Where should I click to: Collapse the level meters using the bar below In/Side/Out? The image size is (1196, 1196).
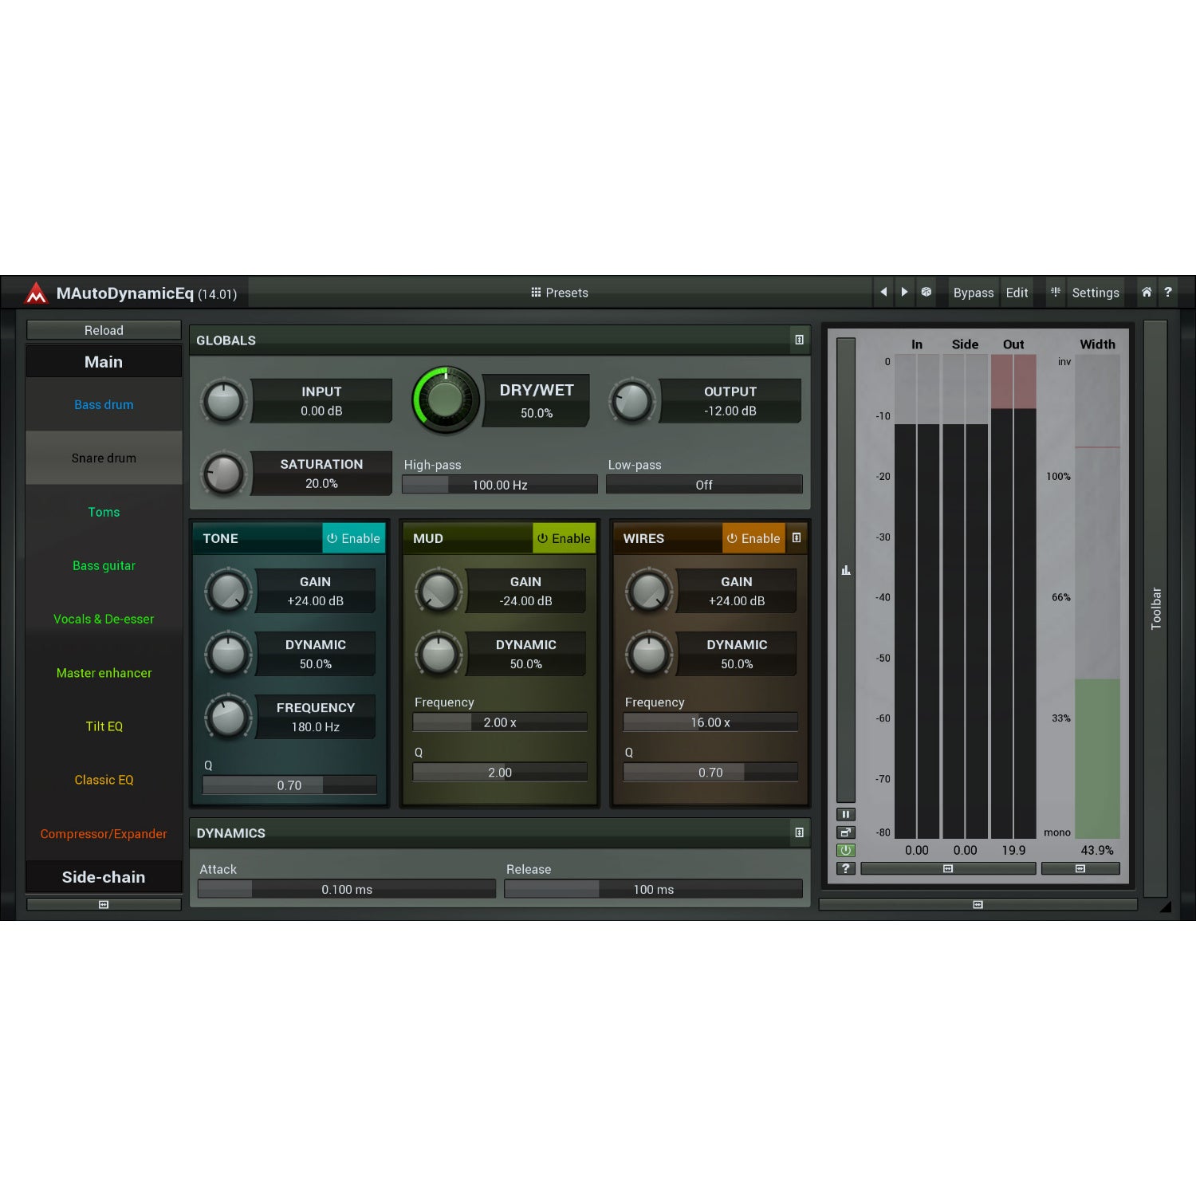[948, 869]
